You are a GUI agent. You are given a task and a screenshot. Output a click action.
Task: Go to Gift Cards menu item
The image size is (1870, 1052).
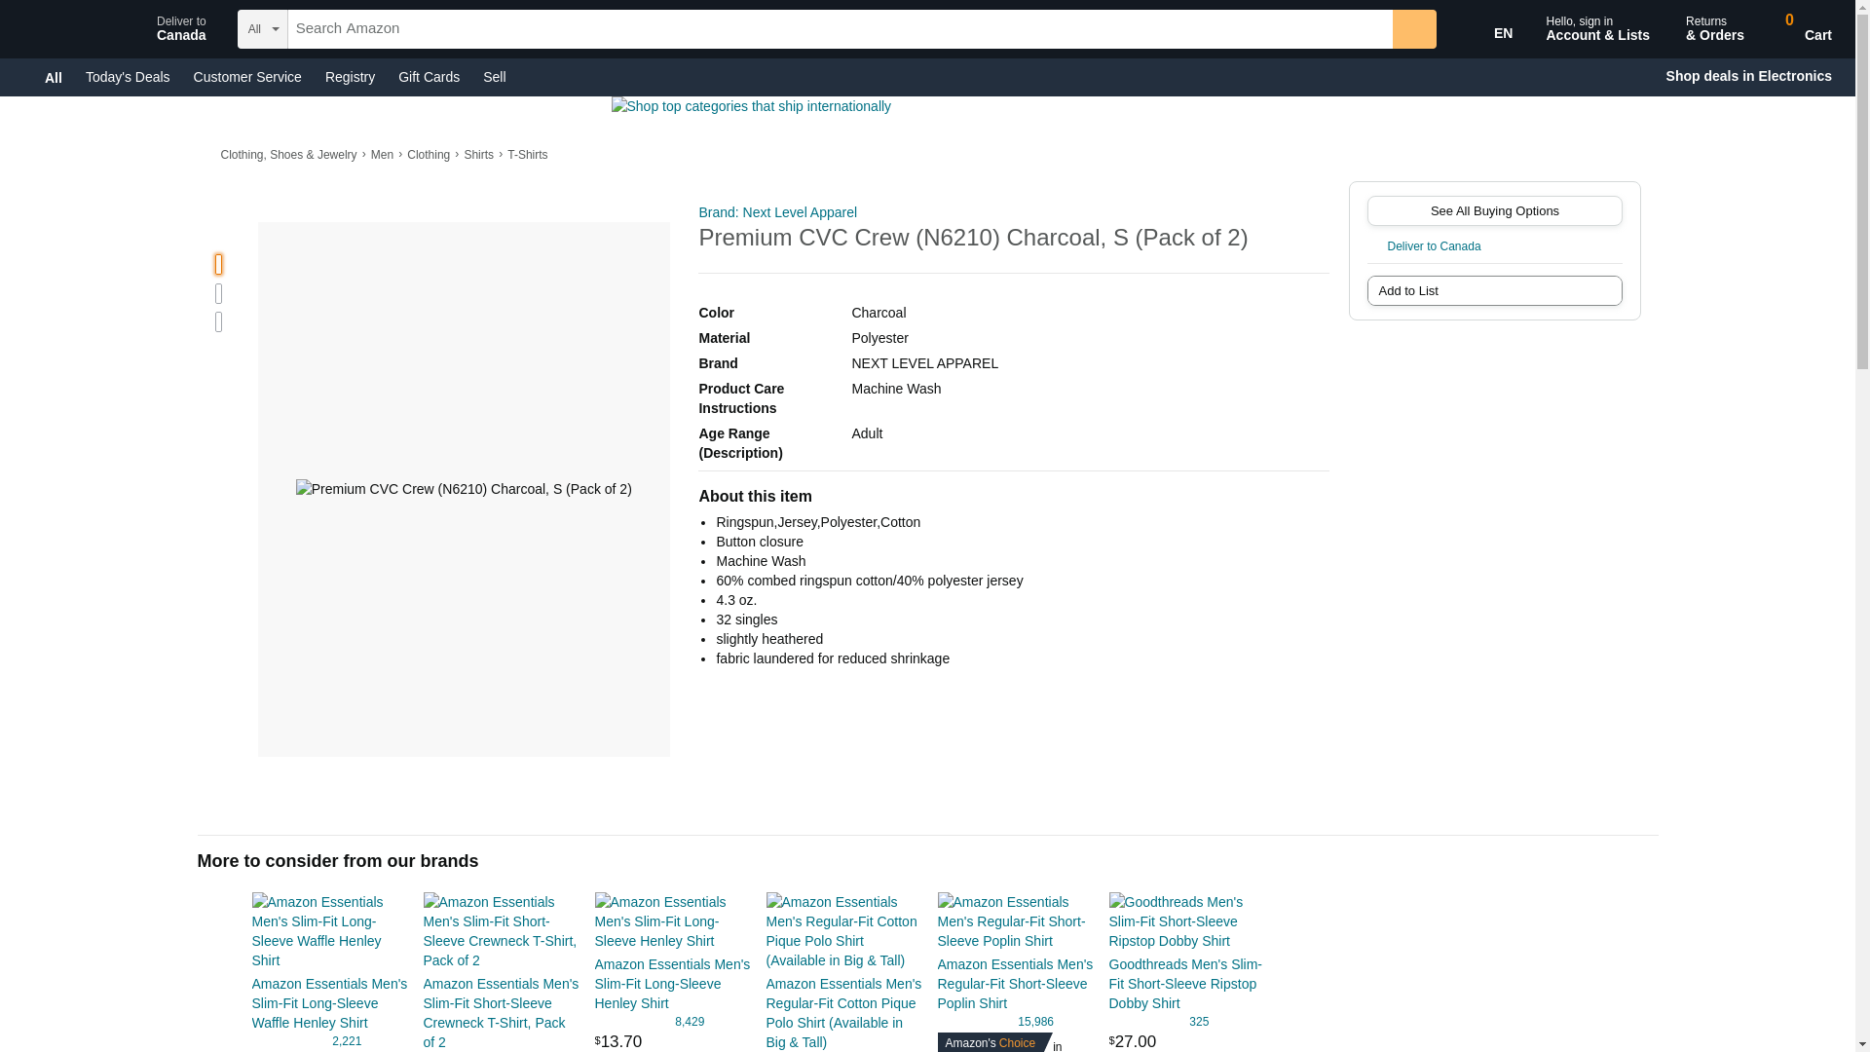429,77
